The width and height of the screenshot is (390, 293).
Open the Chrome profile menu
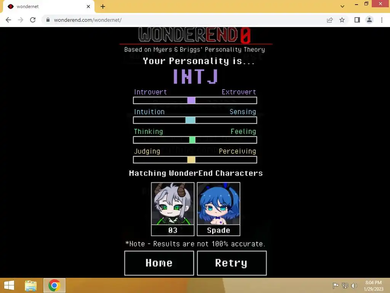[x=369, y=20]
